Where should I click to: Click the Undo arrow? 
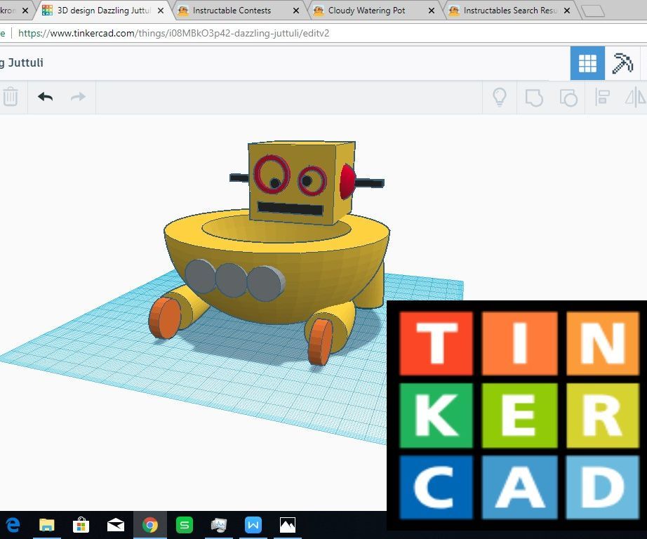tap(45, 97)
